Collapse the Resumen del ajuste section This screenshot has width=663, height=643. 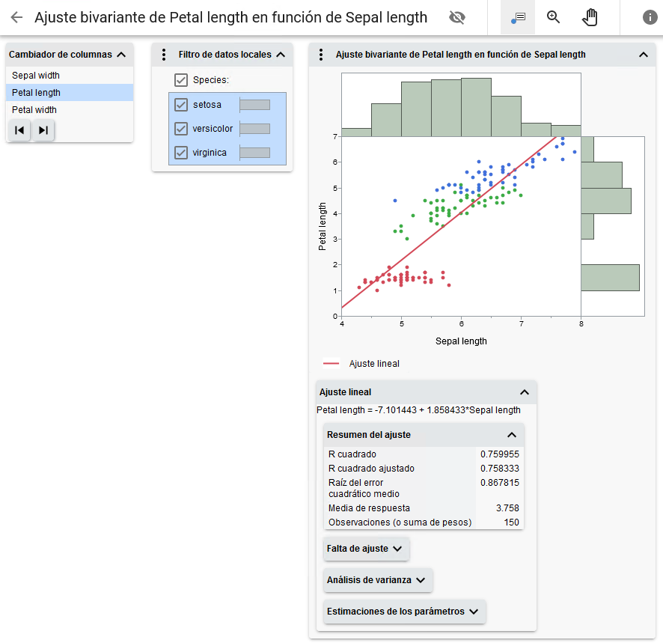click(512, 435)
